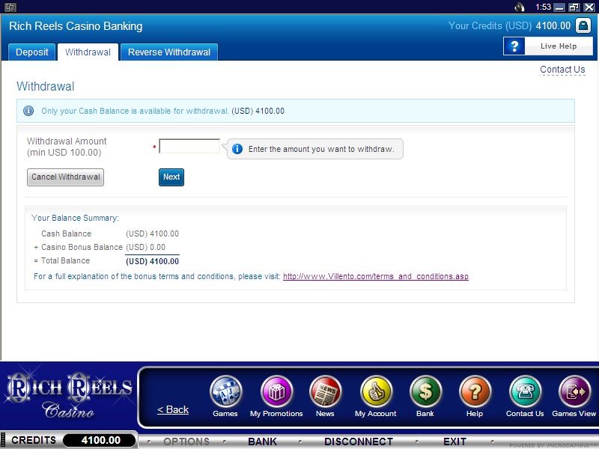Follow the Contact Us link at top right
The image size is (599, 449).
[x=562, y=70]
